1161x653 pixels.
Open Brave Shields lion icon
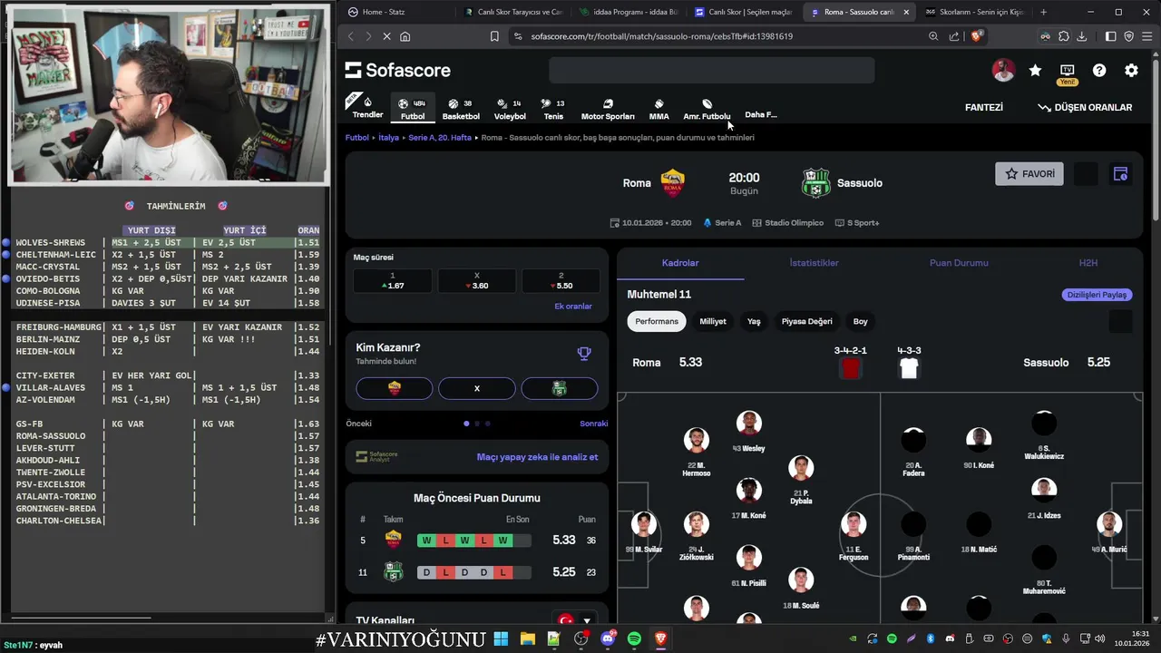coord(977,36)
